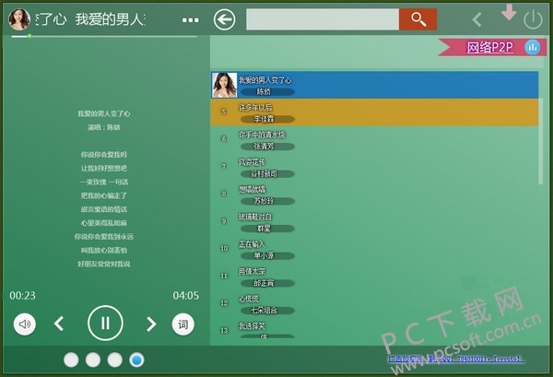Click artist tag 单小源
This screenshot has width=553, height=377.
[x=267, y=255]
